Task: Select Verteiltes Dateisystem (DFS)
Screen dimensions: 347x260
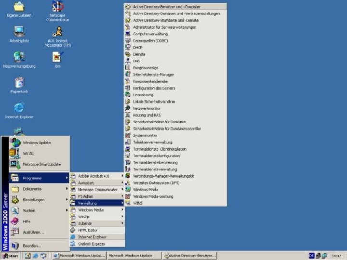Action: click(x=175, y=183)
